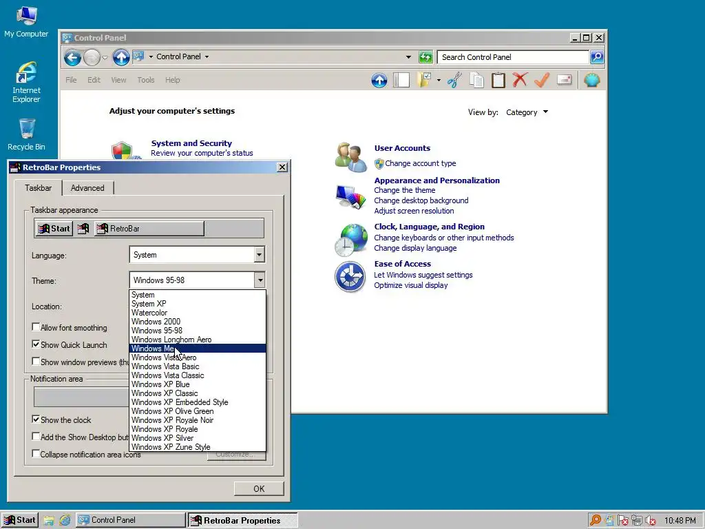Select the My Computer desktop icon
This screenshot has width=705, height=529.
26,21
